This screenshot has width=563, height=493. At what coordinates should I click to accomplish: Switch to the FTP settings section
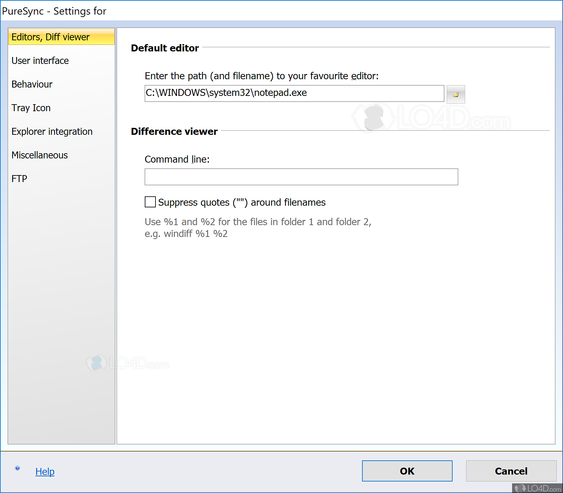[19, 179]
